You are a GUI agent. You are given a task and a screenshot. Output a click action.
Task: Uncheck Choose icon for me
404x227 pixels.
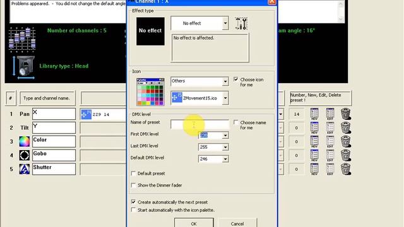point(235,79)
